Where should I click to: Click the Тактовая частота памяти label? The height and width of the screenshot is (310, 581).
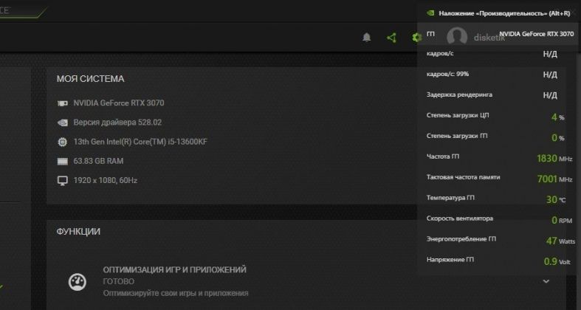point(463,177)
